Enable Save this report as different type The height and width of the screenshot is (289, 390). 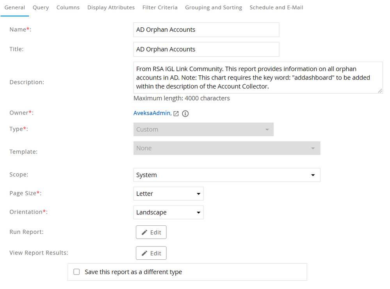77,272
